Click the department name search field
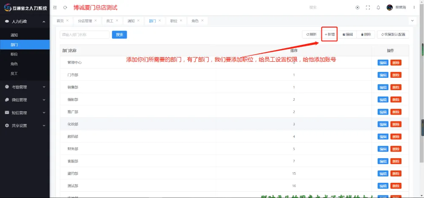This screenshot has height=198, width=424. point(84,35)
